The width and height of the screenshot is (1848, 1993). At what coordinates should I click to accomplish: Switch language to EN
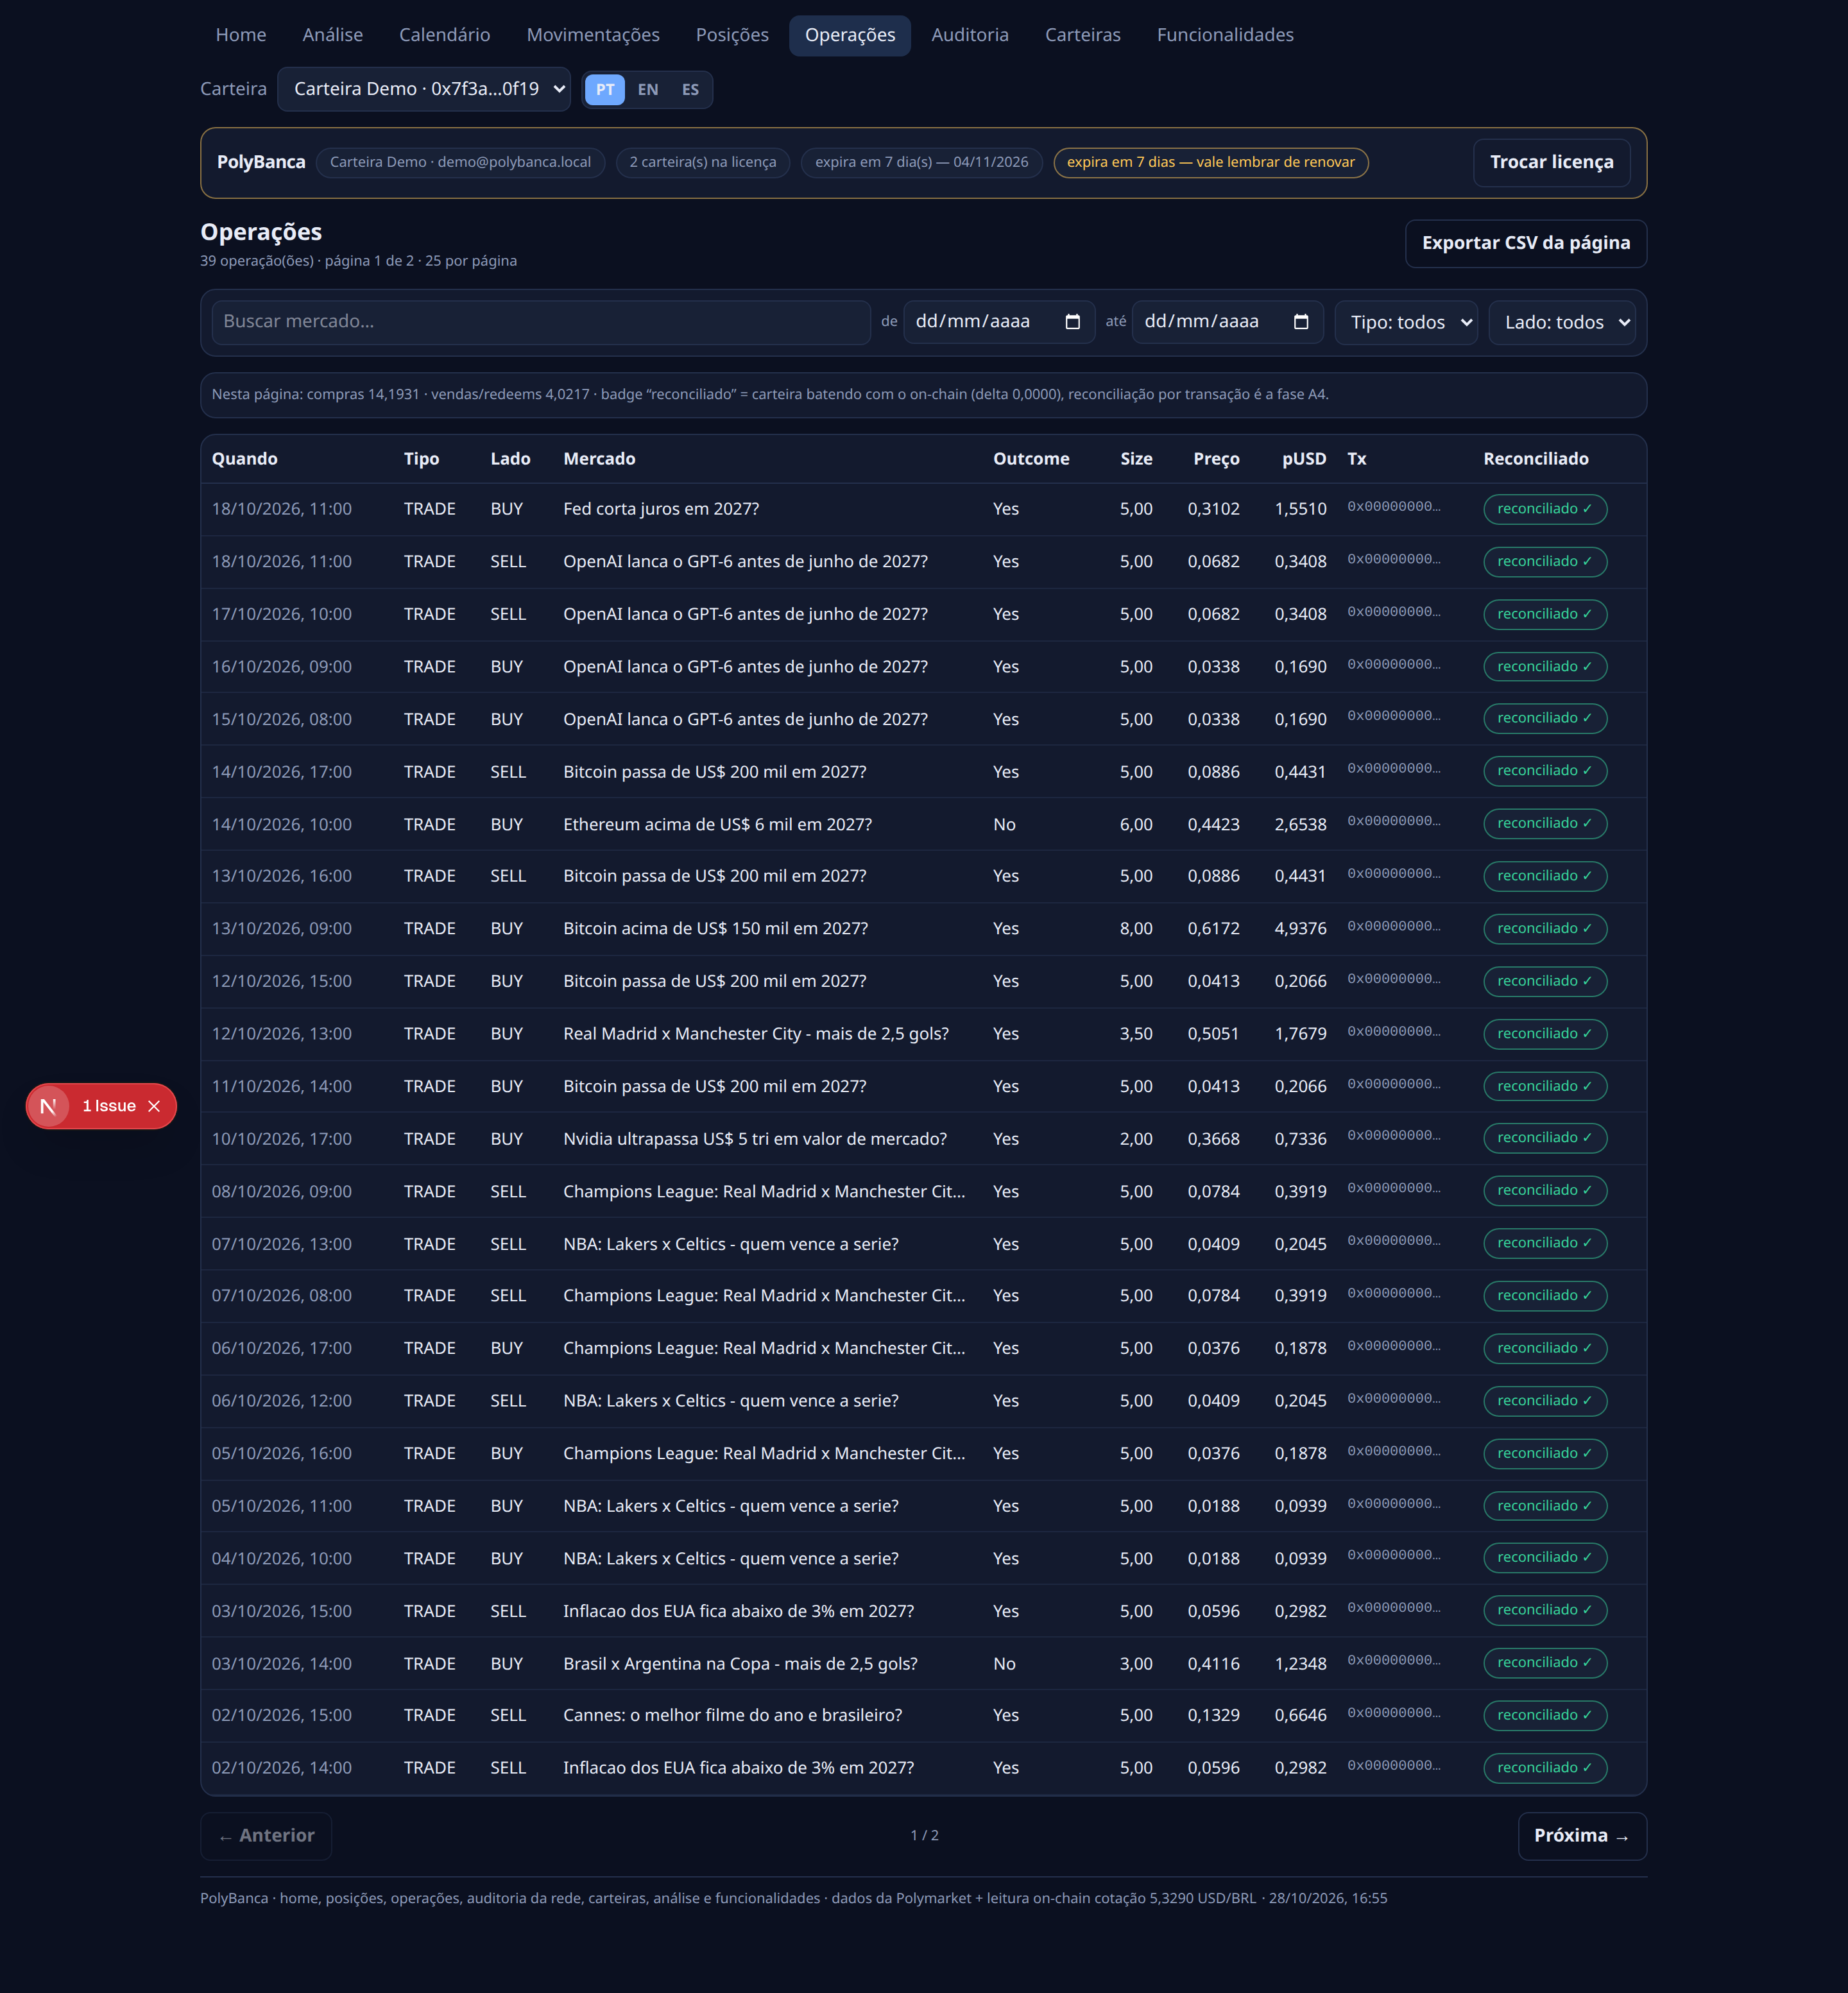(648, 90)
